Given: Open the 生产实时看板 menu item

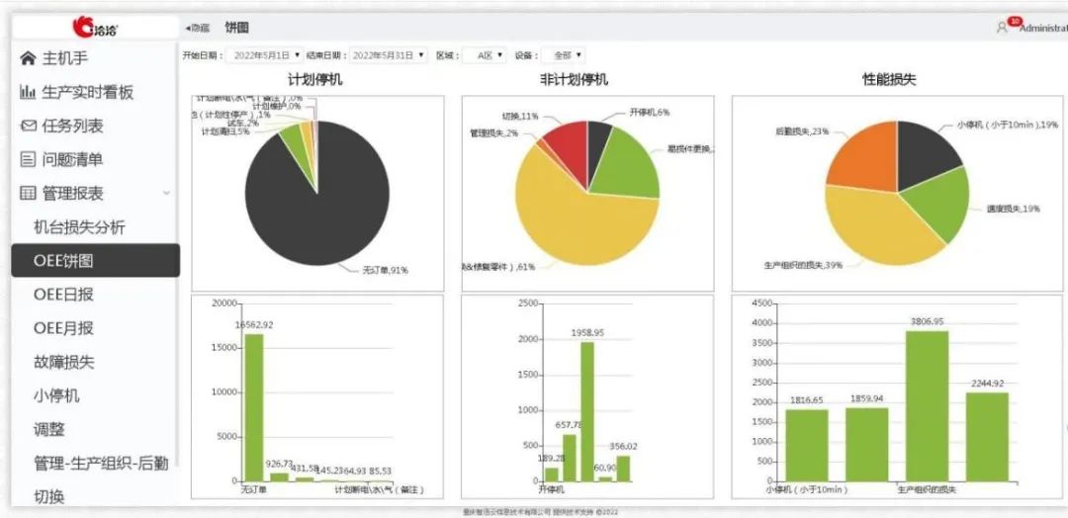Looking at the screenshot, I should click(x=87, y=93).
